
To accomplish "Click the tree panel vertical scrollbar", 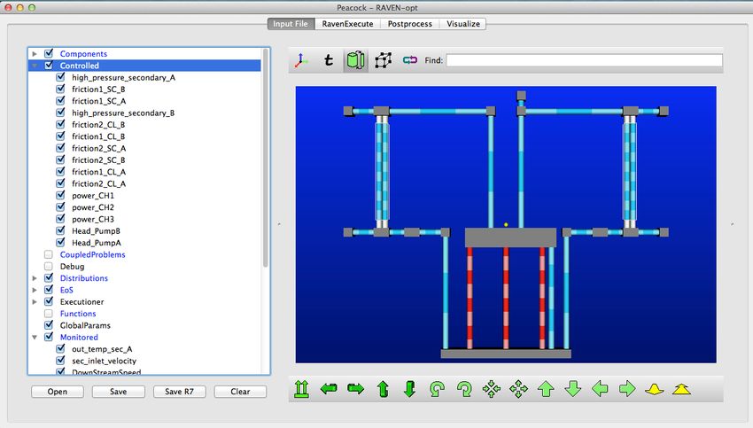I will tap(266, 159).
